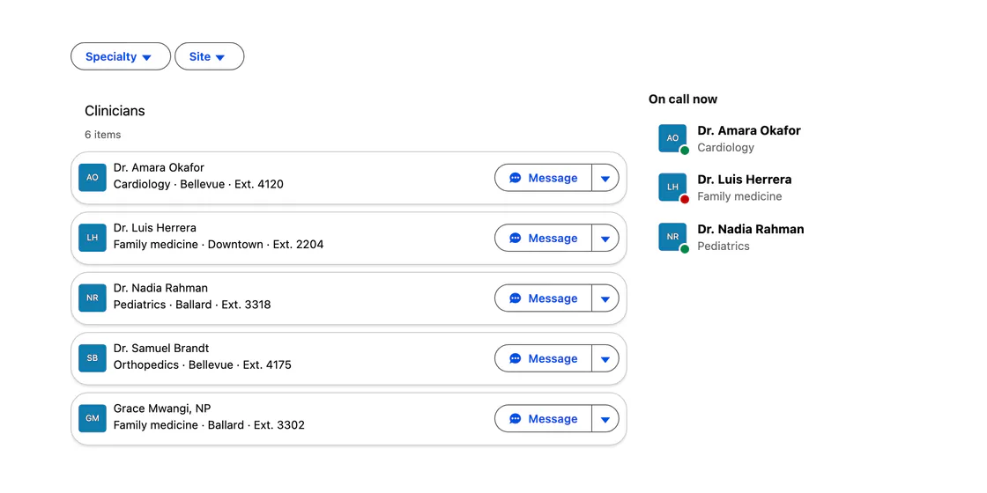987x493 pixels.
Task: Select Dr. Nadia Rahman name in Clinicians list
Action: (160, 288)
